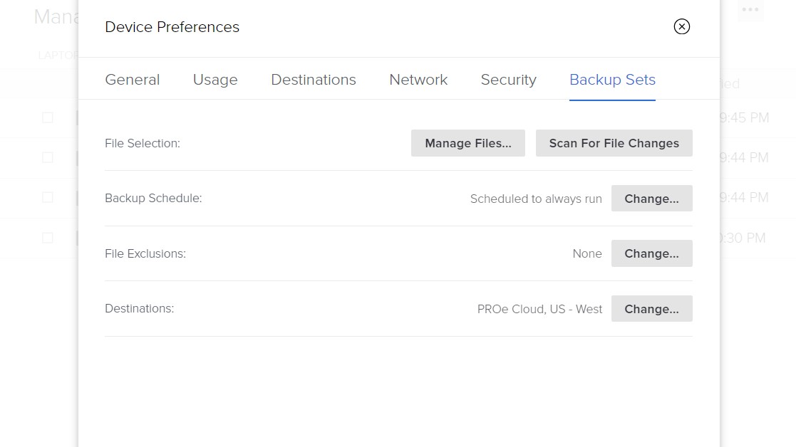Open the Usage tab
Viewport: 796px width, 447px height.
[215, 80]
